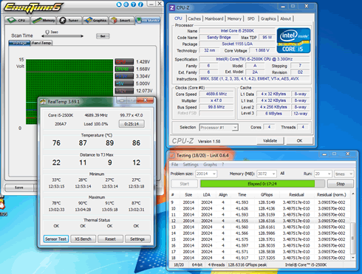Click the info 'i' icon in EasyTune6
The width and height of the screenshot is (362, 274).
tap(140, 4)
